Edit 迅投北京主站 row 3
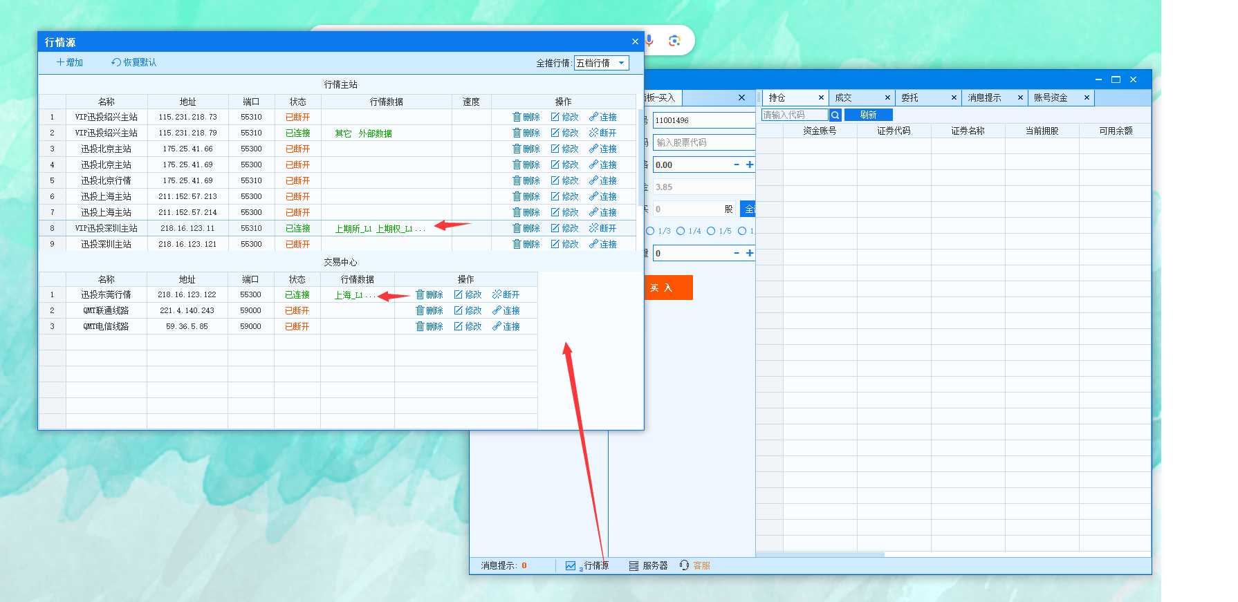The height and width of the screenshot is (602, 1238). click(564, 149)
